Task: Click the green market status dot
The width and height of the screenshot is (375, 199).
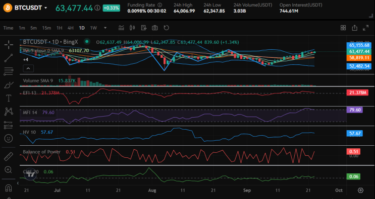Action: tap(87, 42)
